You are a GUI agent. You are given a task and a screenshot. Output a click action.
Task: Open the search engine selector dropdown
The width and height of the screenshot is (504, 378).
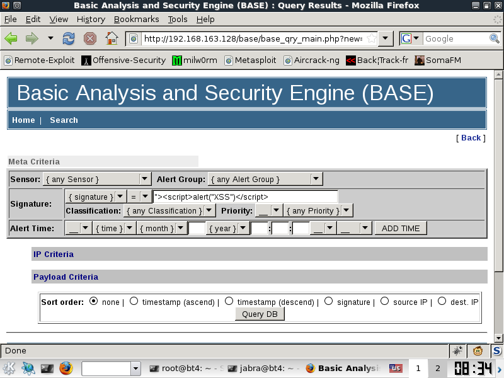(411, 38)
